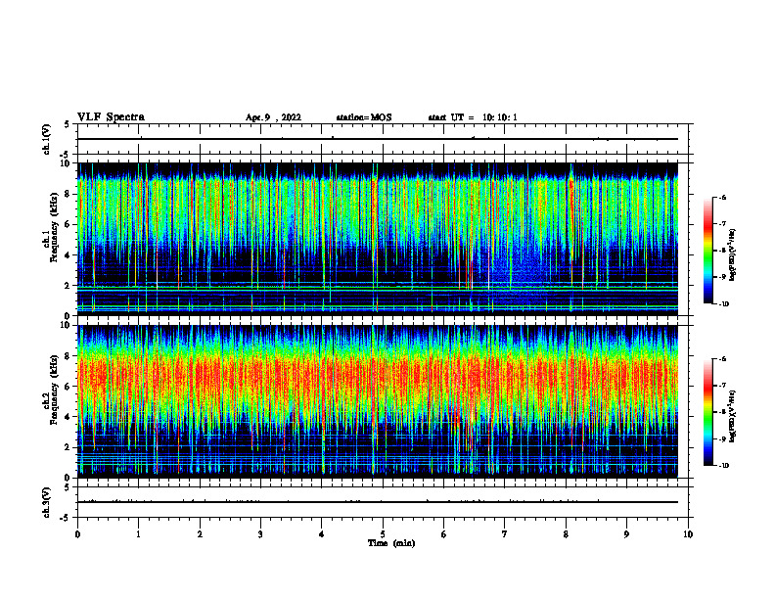Click the "-6" value on ch.1 color bar

point(722,197)
